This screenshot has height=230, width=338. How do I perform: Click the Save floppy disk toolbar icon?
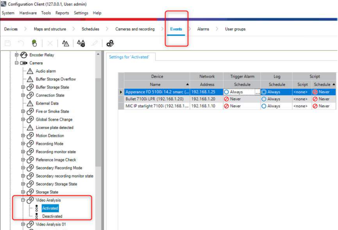point(8,43)
